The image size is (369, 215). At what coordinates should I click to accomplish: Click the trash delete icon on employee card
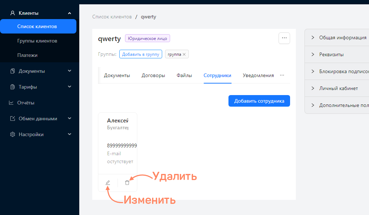click(127, 183)
